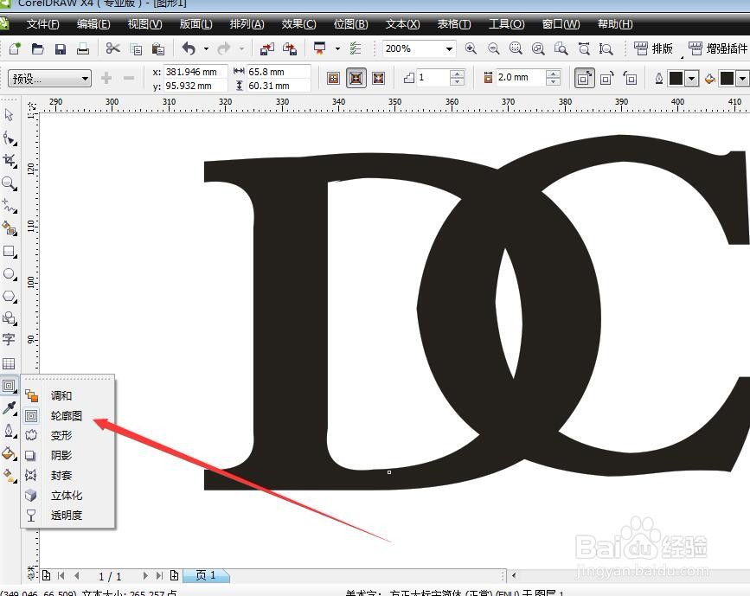Click the Import icon
Image resolution: width=750 pixels, height=596 pixels.
pyautogui.click(x=267, y=48)
